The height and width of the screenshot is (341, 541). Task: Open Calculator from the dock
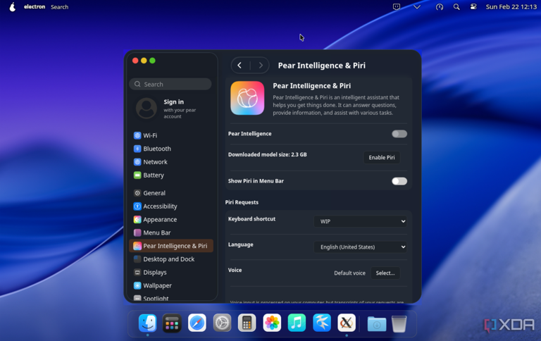pyautogui.click(x=247, y=323)
